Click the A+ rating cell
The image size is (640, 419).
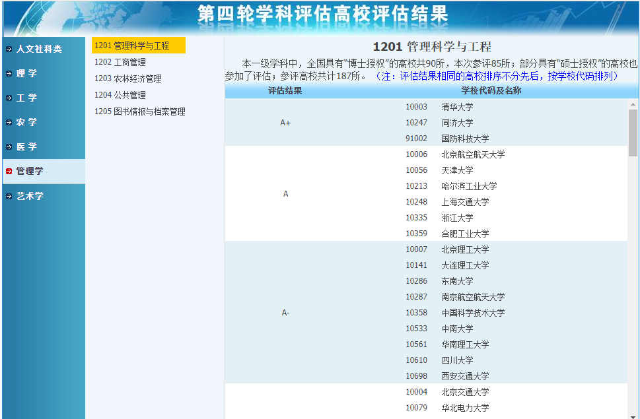tap(285, 123)
